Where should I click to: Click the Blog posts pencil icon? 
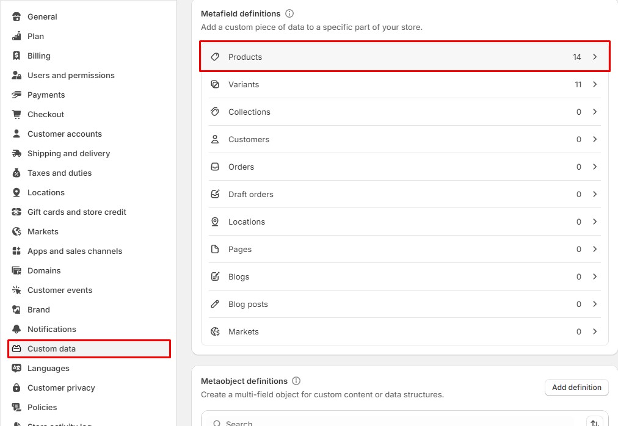click(x=215, y=304)
